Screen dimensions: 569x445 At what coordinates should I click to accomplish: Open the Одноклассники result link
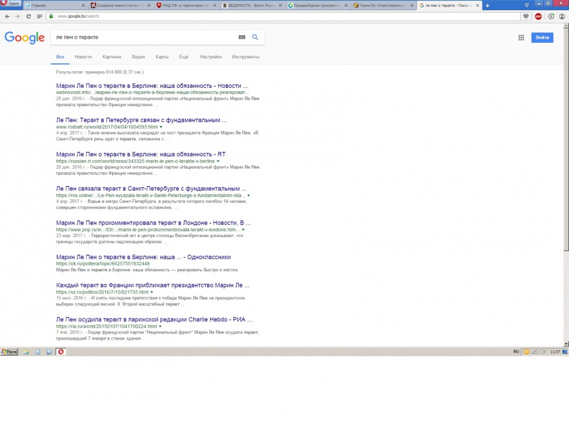(143, 257)
